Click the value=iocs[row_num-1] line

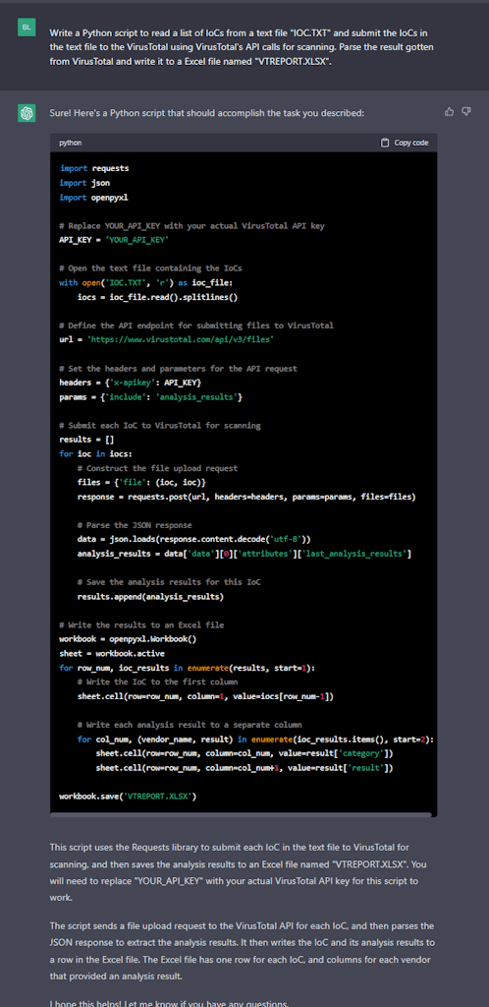coord(206,696)
